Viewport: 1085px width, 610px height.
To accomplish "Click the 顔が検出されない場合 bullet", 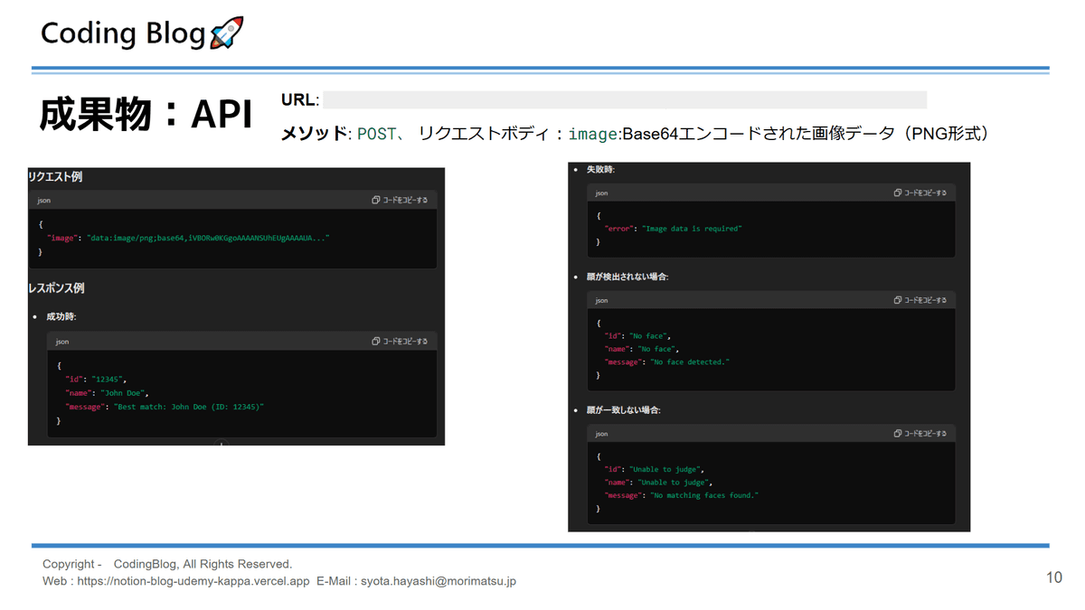I will [627, 276].
